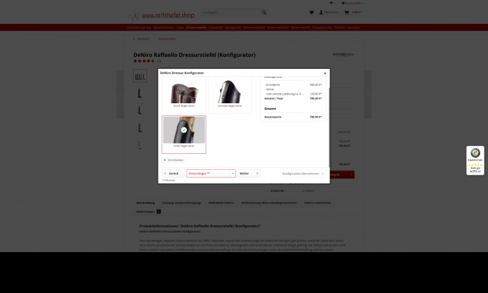
Task: Click the Zurücksetzen reset button
Action: tap(174, 160)
